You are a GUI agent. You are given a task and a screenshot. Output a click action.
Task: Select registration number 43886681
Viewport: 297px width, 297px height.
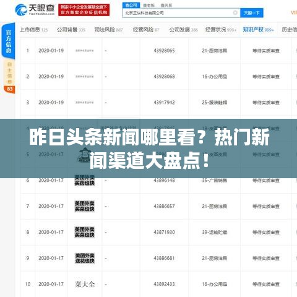click(164, 258)
